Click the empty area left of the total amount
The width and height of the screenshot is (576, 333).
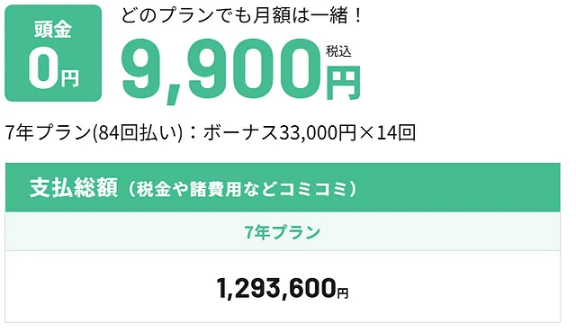(110, 287)
